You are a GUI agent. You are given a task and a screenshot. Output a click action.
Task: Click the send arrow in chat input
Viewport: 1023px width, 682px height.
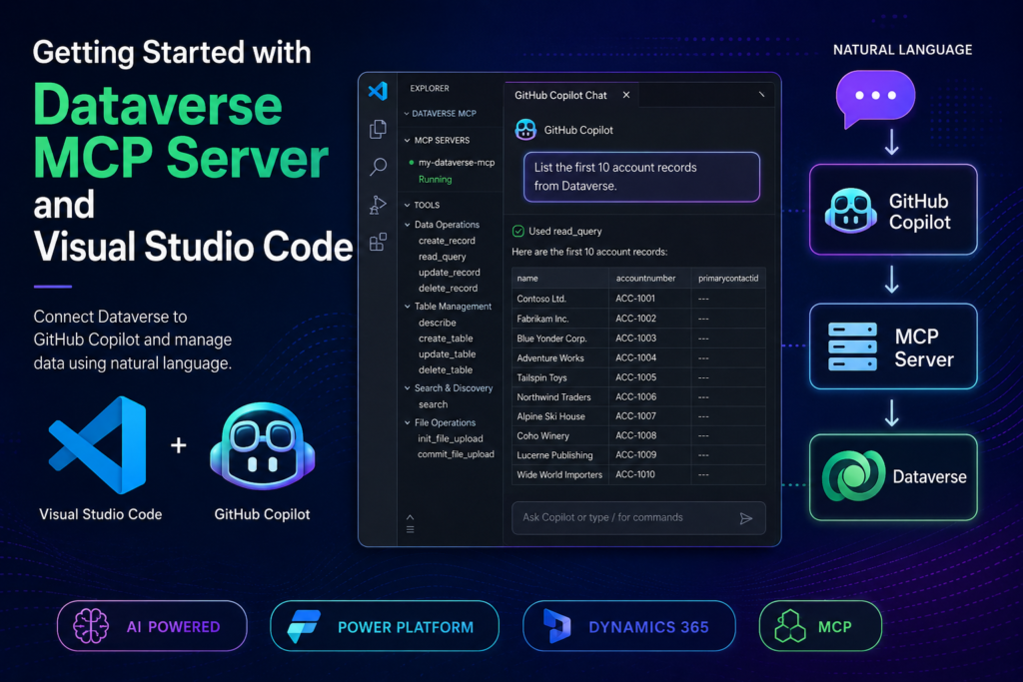[745, 518]
